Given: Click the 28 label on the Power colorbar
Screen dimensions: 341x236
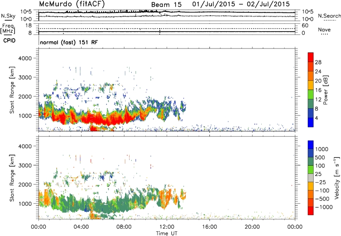Looking at the screenshot, I should (x=318, y=62).
